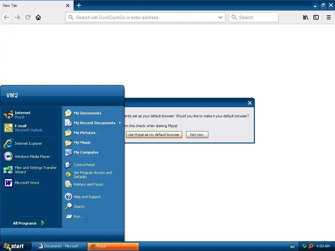Image resolution: width=335 pixels, height=251 pixels.
Task: Close the New Tab tab
Action: point(67,6)
